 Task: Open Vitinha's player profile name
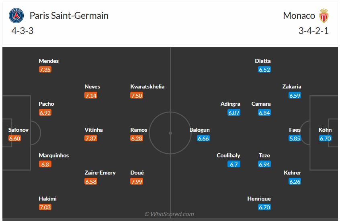[x=94, y=130]
